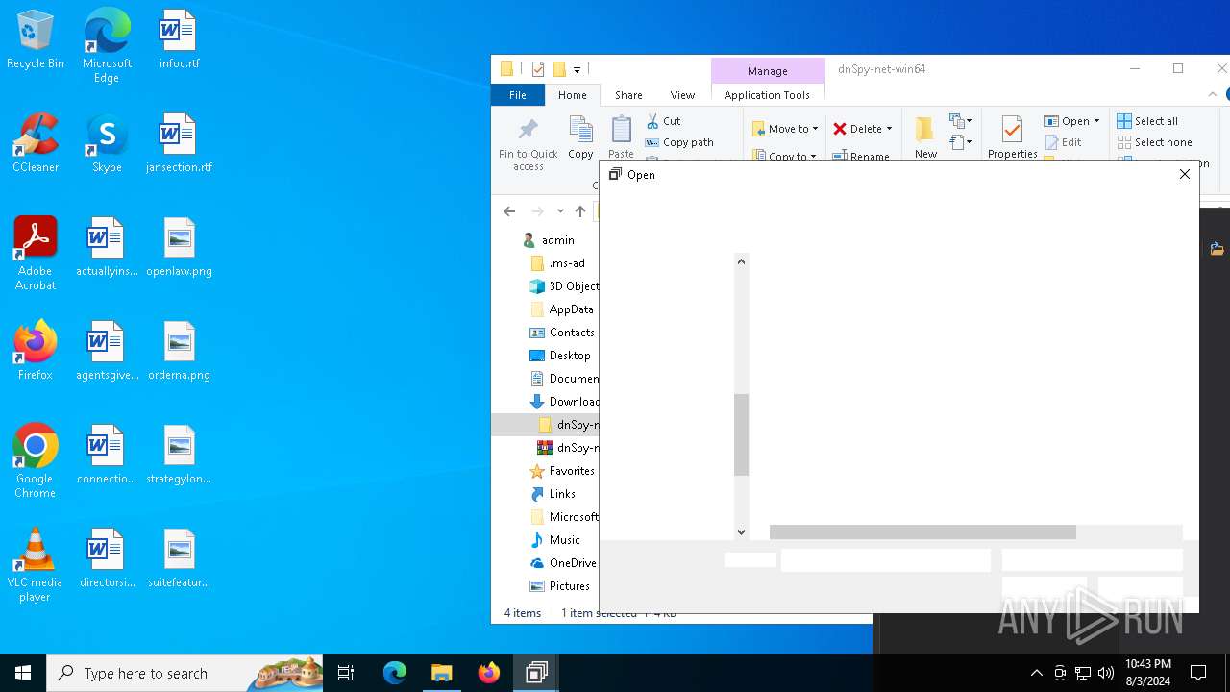Image resolution: width=1230 pixels, height=692 pixels.
Task: Open File Explorer from taskbar
Action: click(441, 673)
